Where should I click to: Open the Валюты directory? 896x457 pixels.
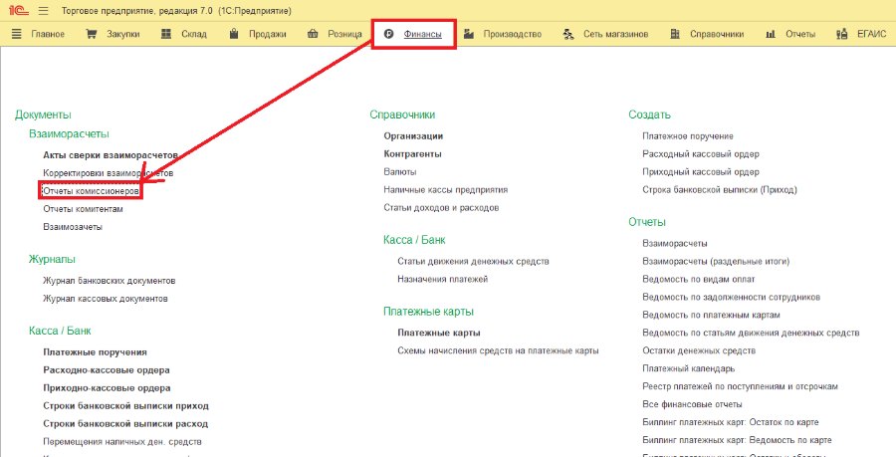tap(400, 172)
